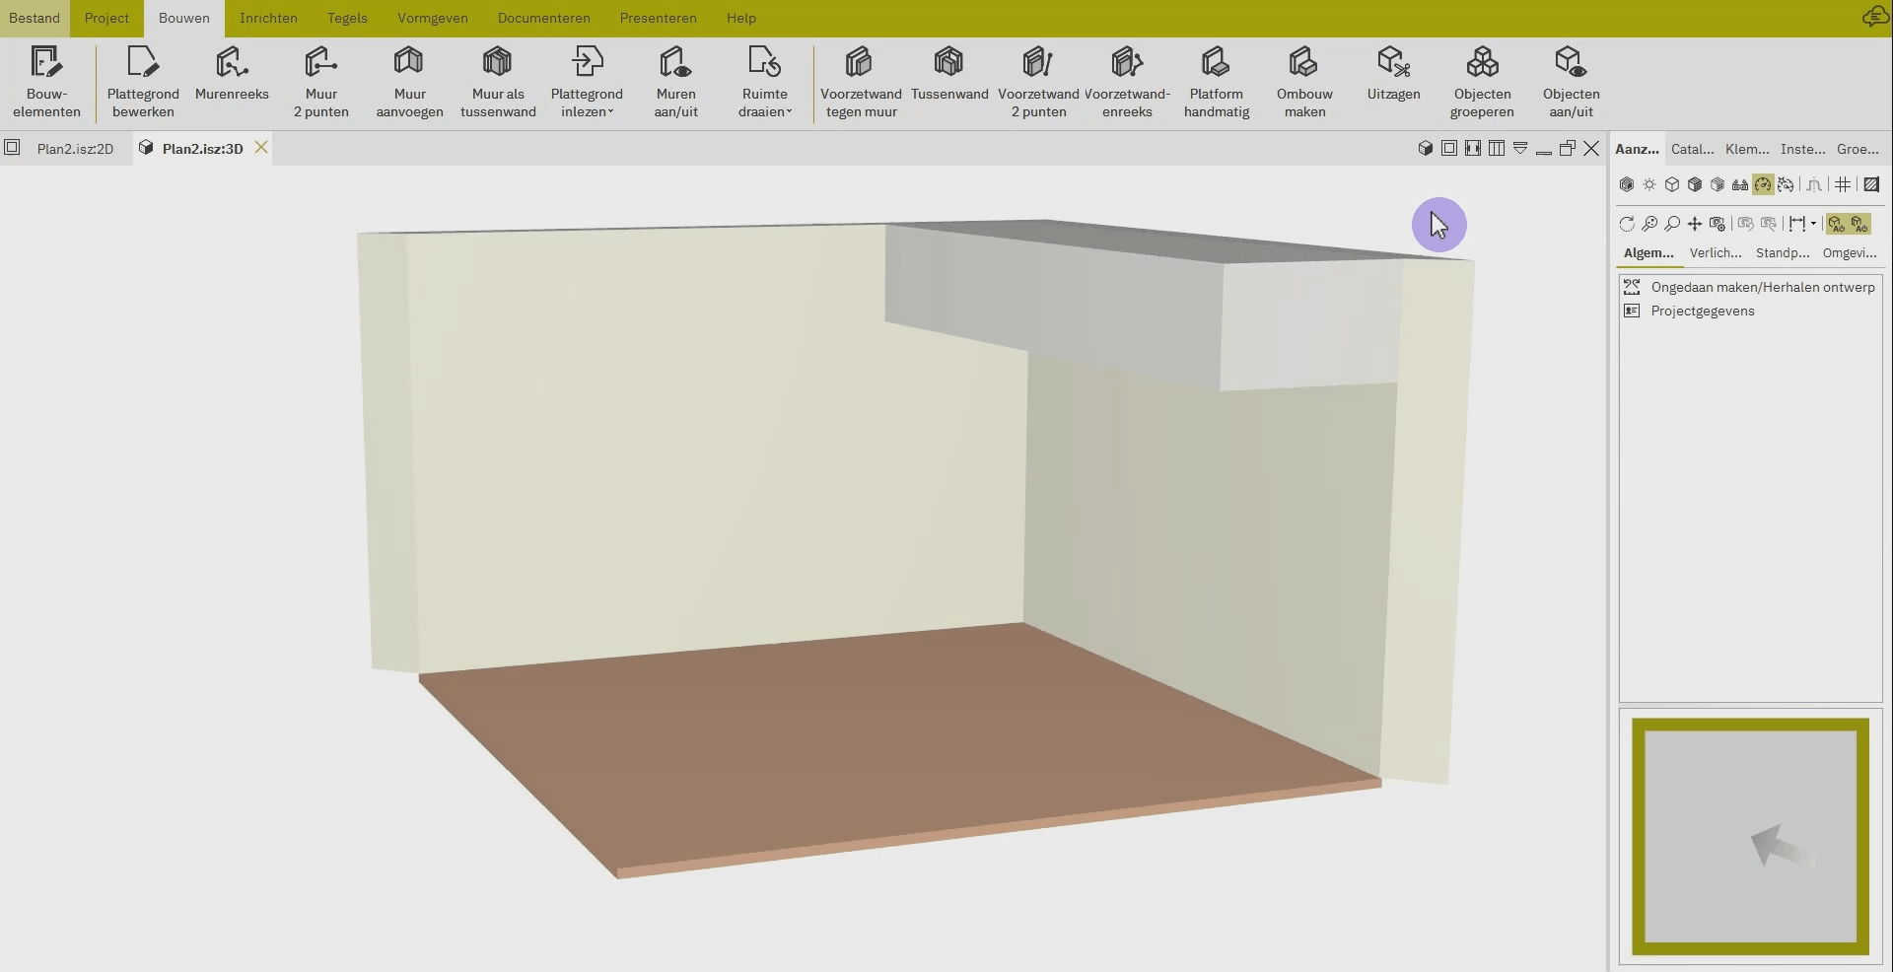Viewport: 1893px width, 972px height.
Task: Switch to the Plan2.isz:2D tab
Action: 75,148
